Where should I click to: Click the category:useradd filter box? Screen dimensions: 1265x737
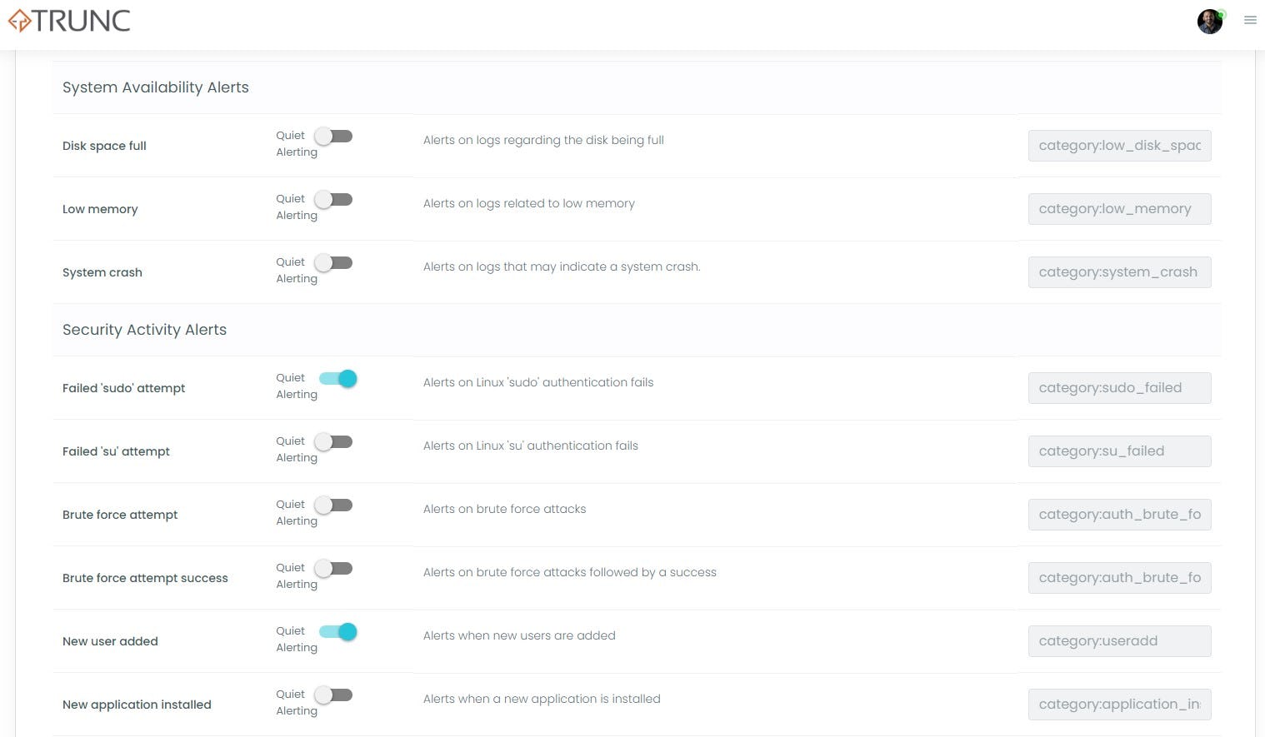[x=1119, y=640]
